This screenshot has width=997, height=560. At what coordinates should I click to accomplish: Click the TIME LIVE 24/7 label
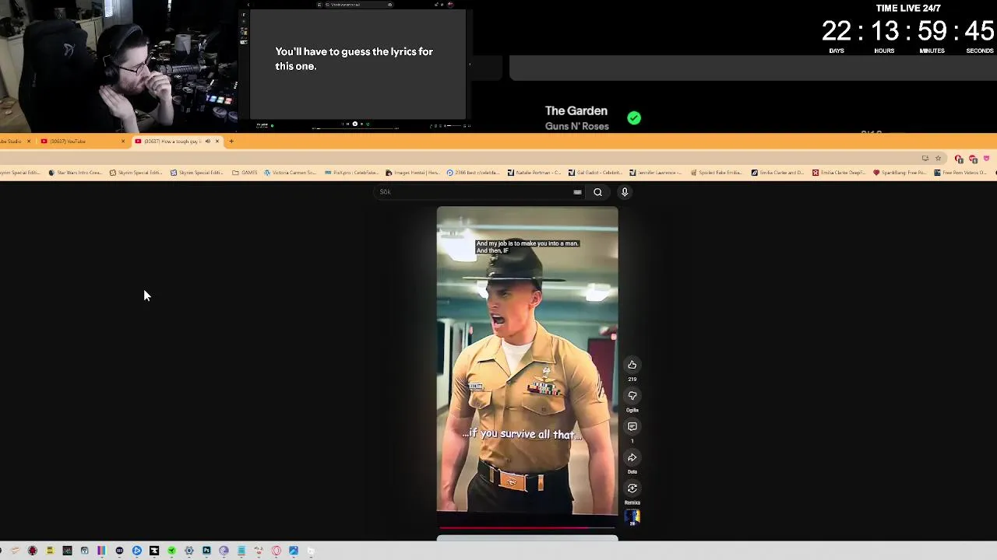(x=908, y=9)
